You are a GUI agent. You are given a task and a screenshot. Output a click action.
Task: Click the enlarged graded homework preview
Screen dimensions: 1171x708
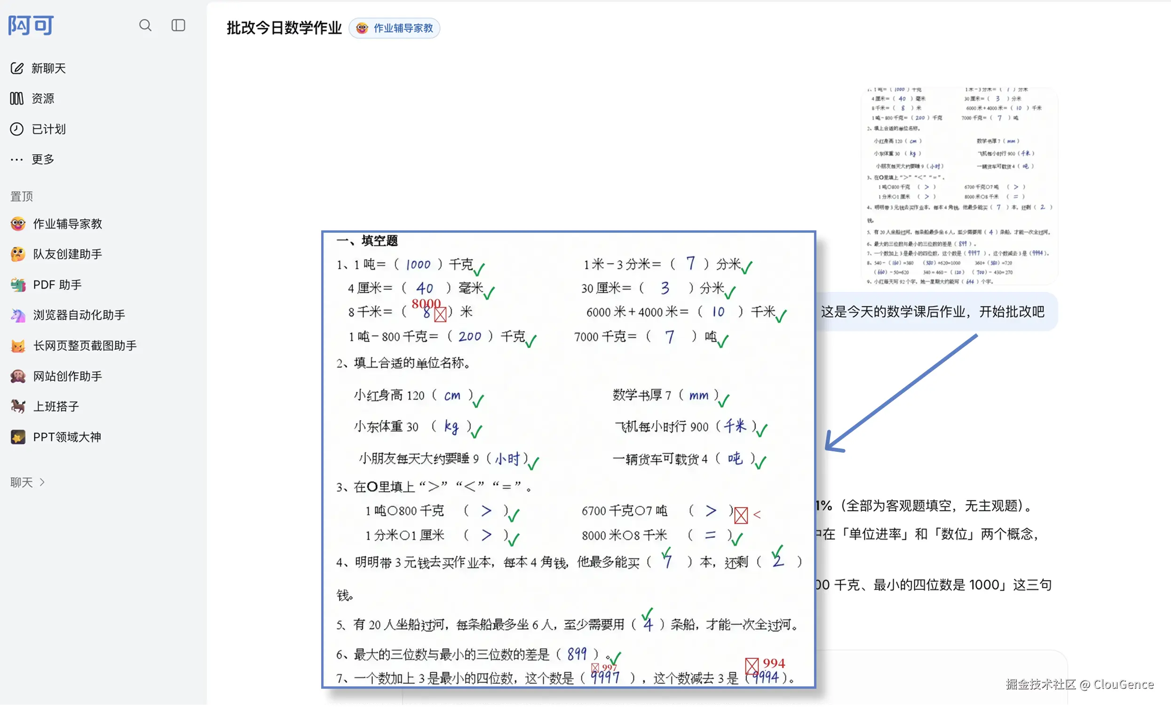pyautogui.click(x=569, y=459)
